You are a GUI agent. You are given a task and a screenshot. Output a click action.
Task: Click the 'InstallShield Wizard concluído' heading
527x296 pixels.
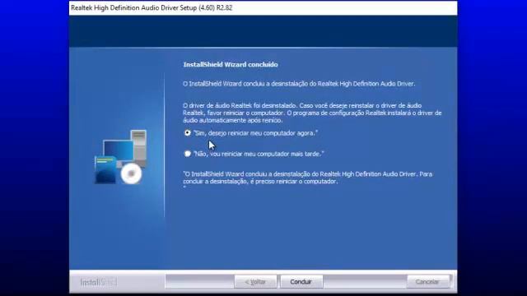tap(231, 64)
